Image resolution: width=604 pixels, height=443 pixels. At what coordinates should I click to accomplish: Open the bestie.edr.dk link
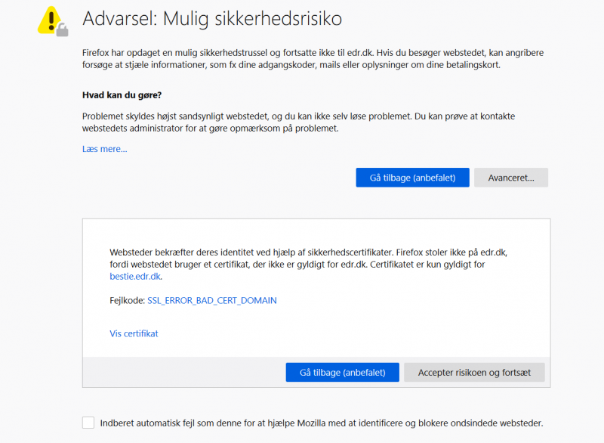point(135,277)
